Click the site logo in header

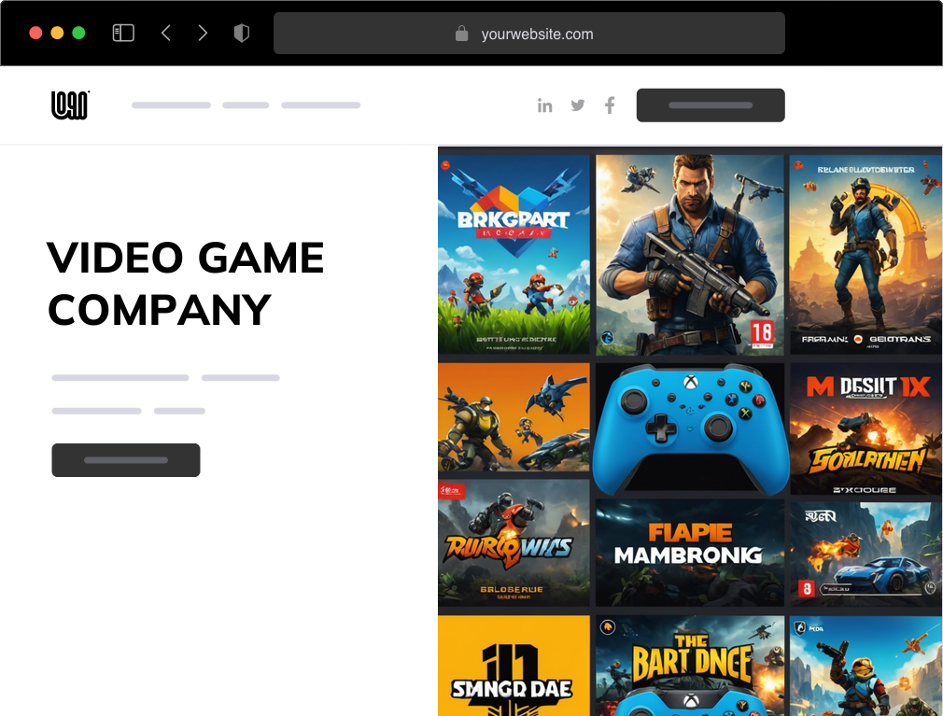point(70,105)
